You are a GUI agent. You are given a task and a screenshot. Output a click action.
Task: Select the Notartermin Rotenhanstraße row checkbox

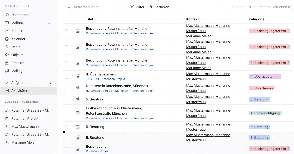click(67, 88)
